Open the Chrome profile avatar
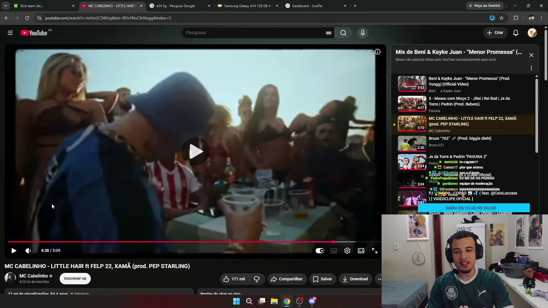Screen dimensions: 548x308 point(531,18)
